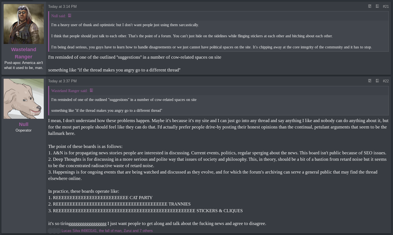Jump to Wasteland Ranger's quoted post via arrow icon
This screenshot has height=235, width=393.
[91, 90]
